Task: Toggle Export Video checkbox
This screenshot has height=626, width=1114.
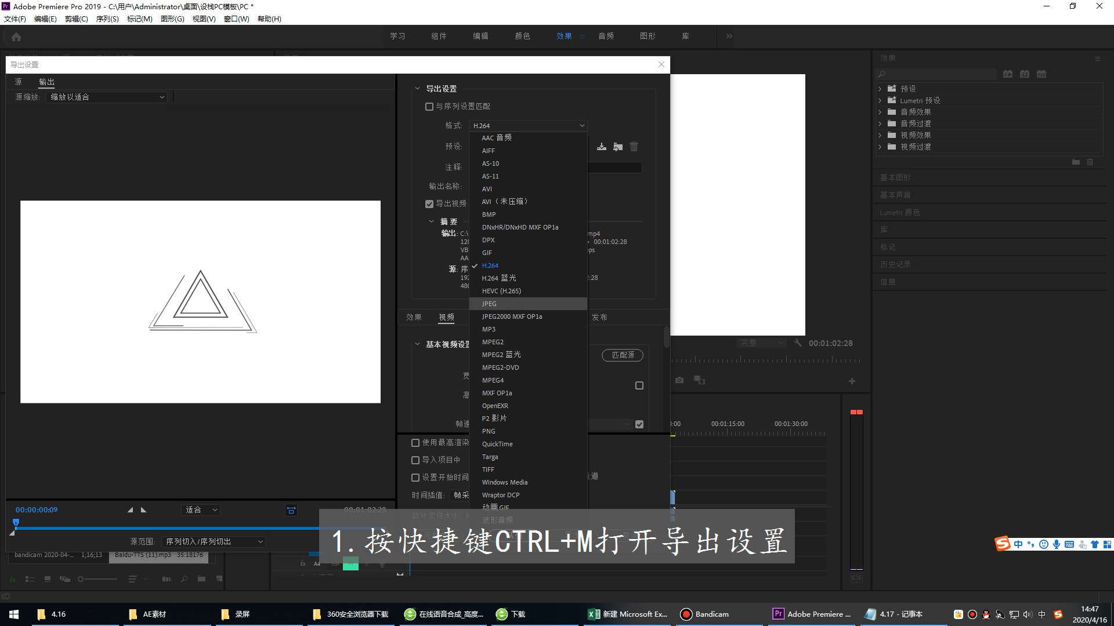Action: coord(429,204)
